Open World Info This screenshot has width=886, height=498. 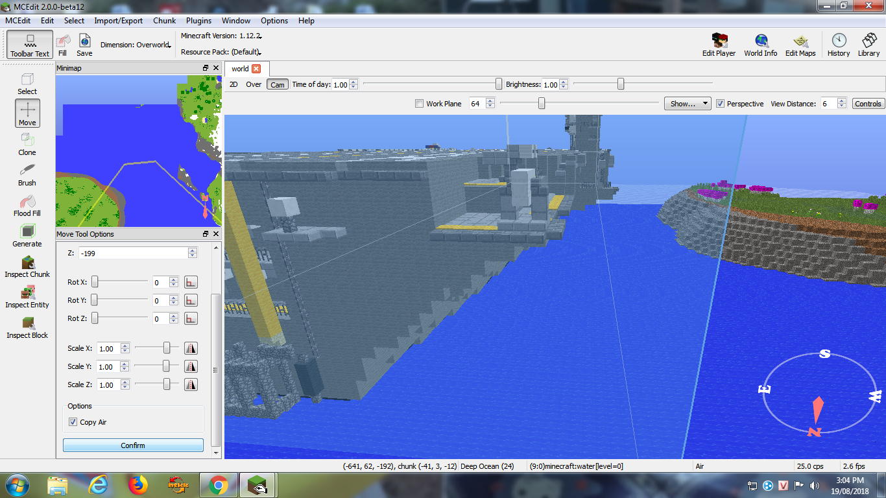[760, 45]
